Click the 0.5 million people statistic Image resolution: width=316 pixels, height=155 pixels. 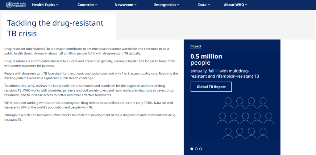coord(206,59)
